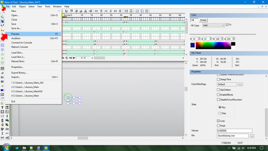Enable the EnableEffects checkbox
The height and width of the screenshot is (151, 268).
point(218,95)
